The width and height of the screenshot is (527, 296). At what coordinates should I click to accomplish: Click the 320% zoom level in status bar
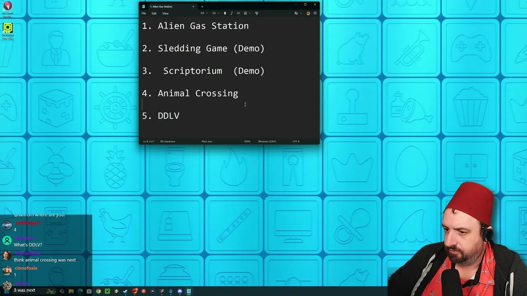[247, 141]
